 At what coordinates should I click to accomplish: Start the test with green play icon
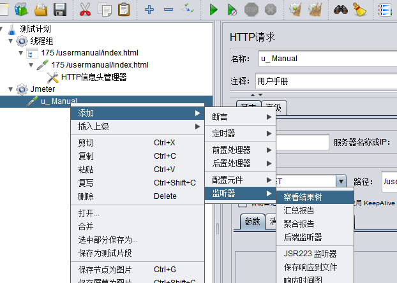point(214,10)
